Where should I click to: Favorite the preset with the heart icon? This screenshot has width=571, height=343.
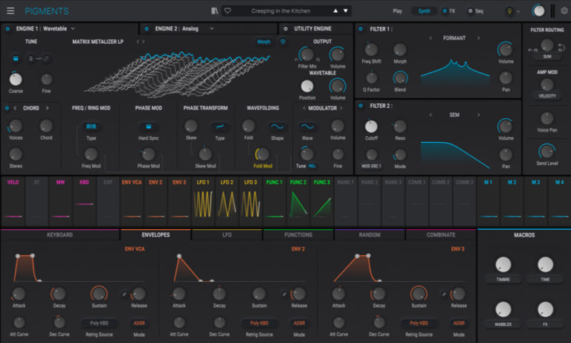tap(228, 11)
